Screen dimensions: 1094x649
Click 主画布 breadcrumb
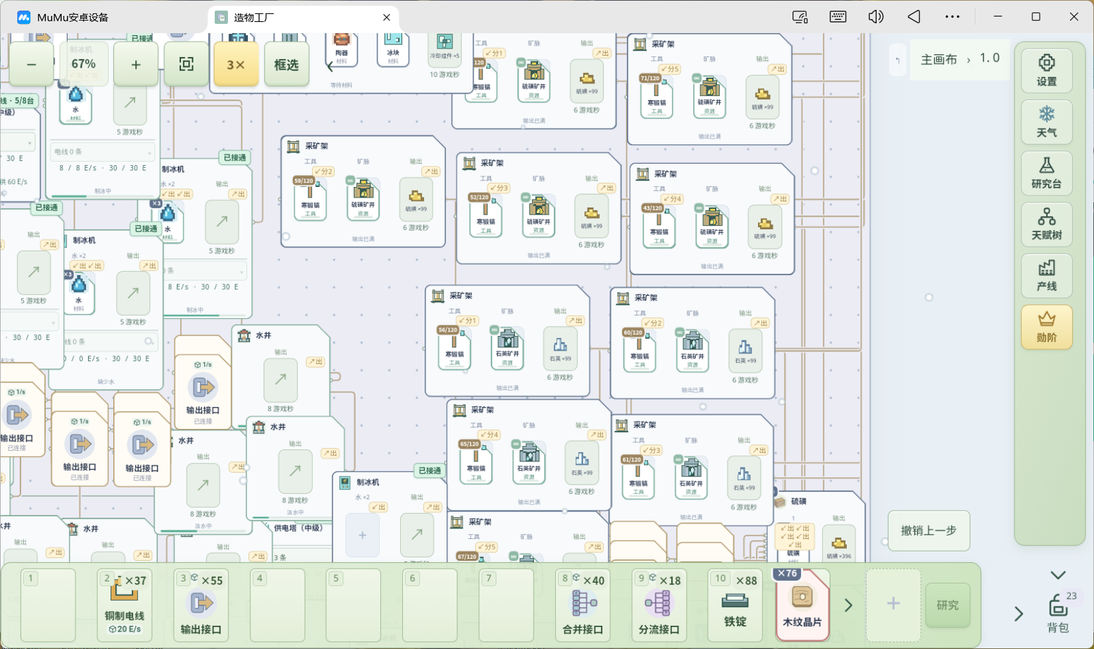(939, 59)
